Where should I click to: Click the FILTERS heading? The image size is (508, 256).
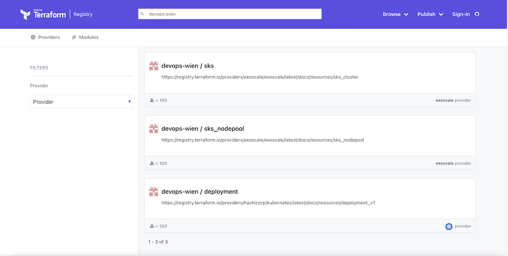click(39, 68)
